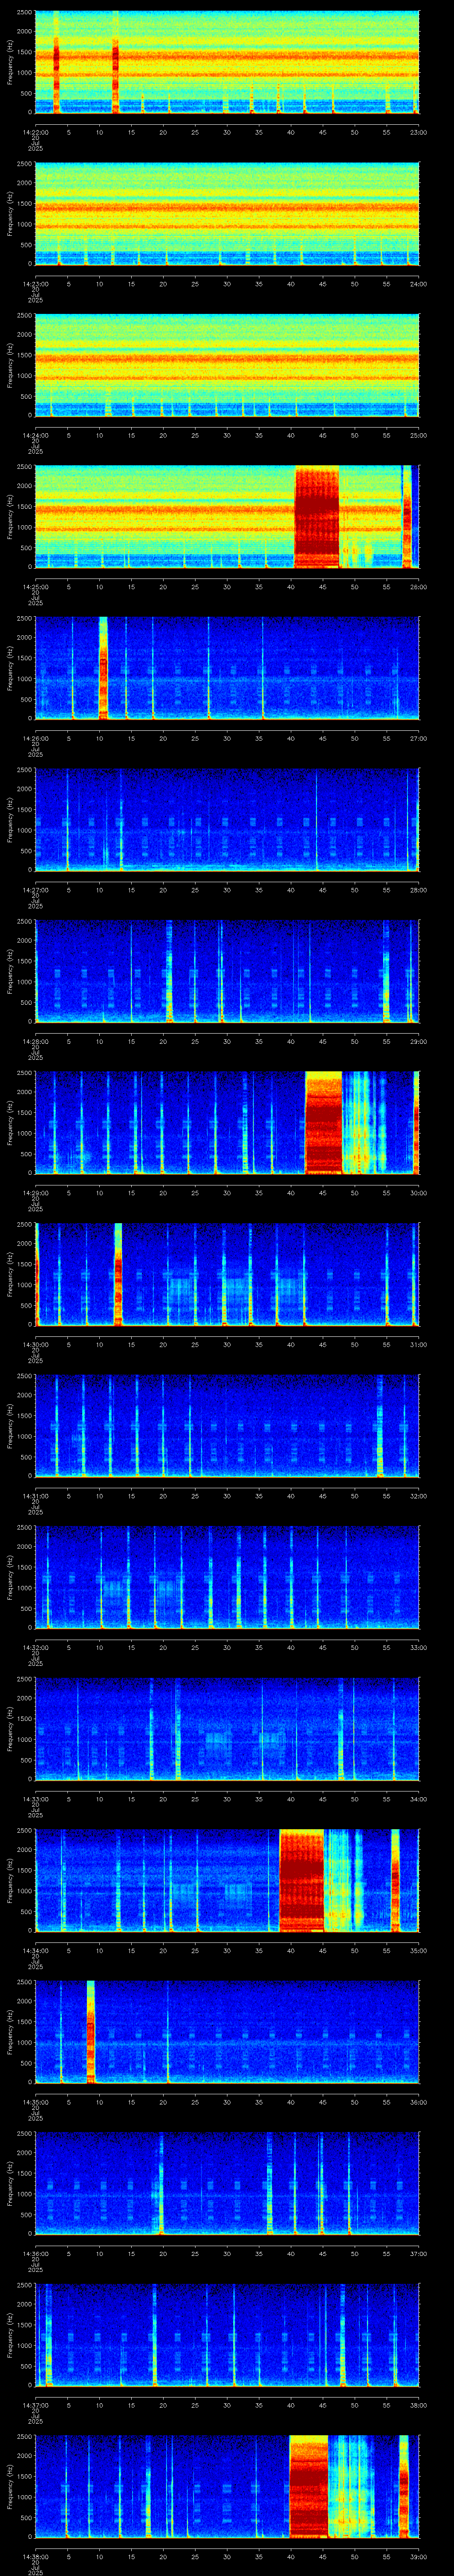Click the wide red burst in the 14:34:00 spectrogram
The height and width of the screenshot is (2576, 454).
(302, 1881)
